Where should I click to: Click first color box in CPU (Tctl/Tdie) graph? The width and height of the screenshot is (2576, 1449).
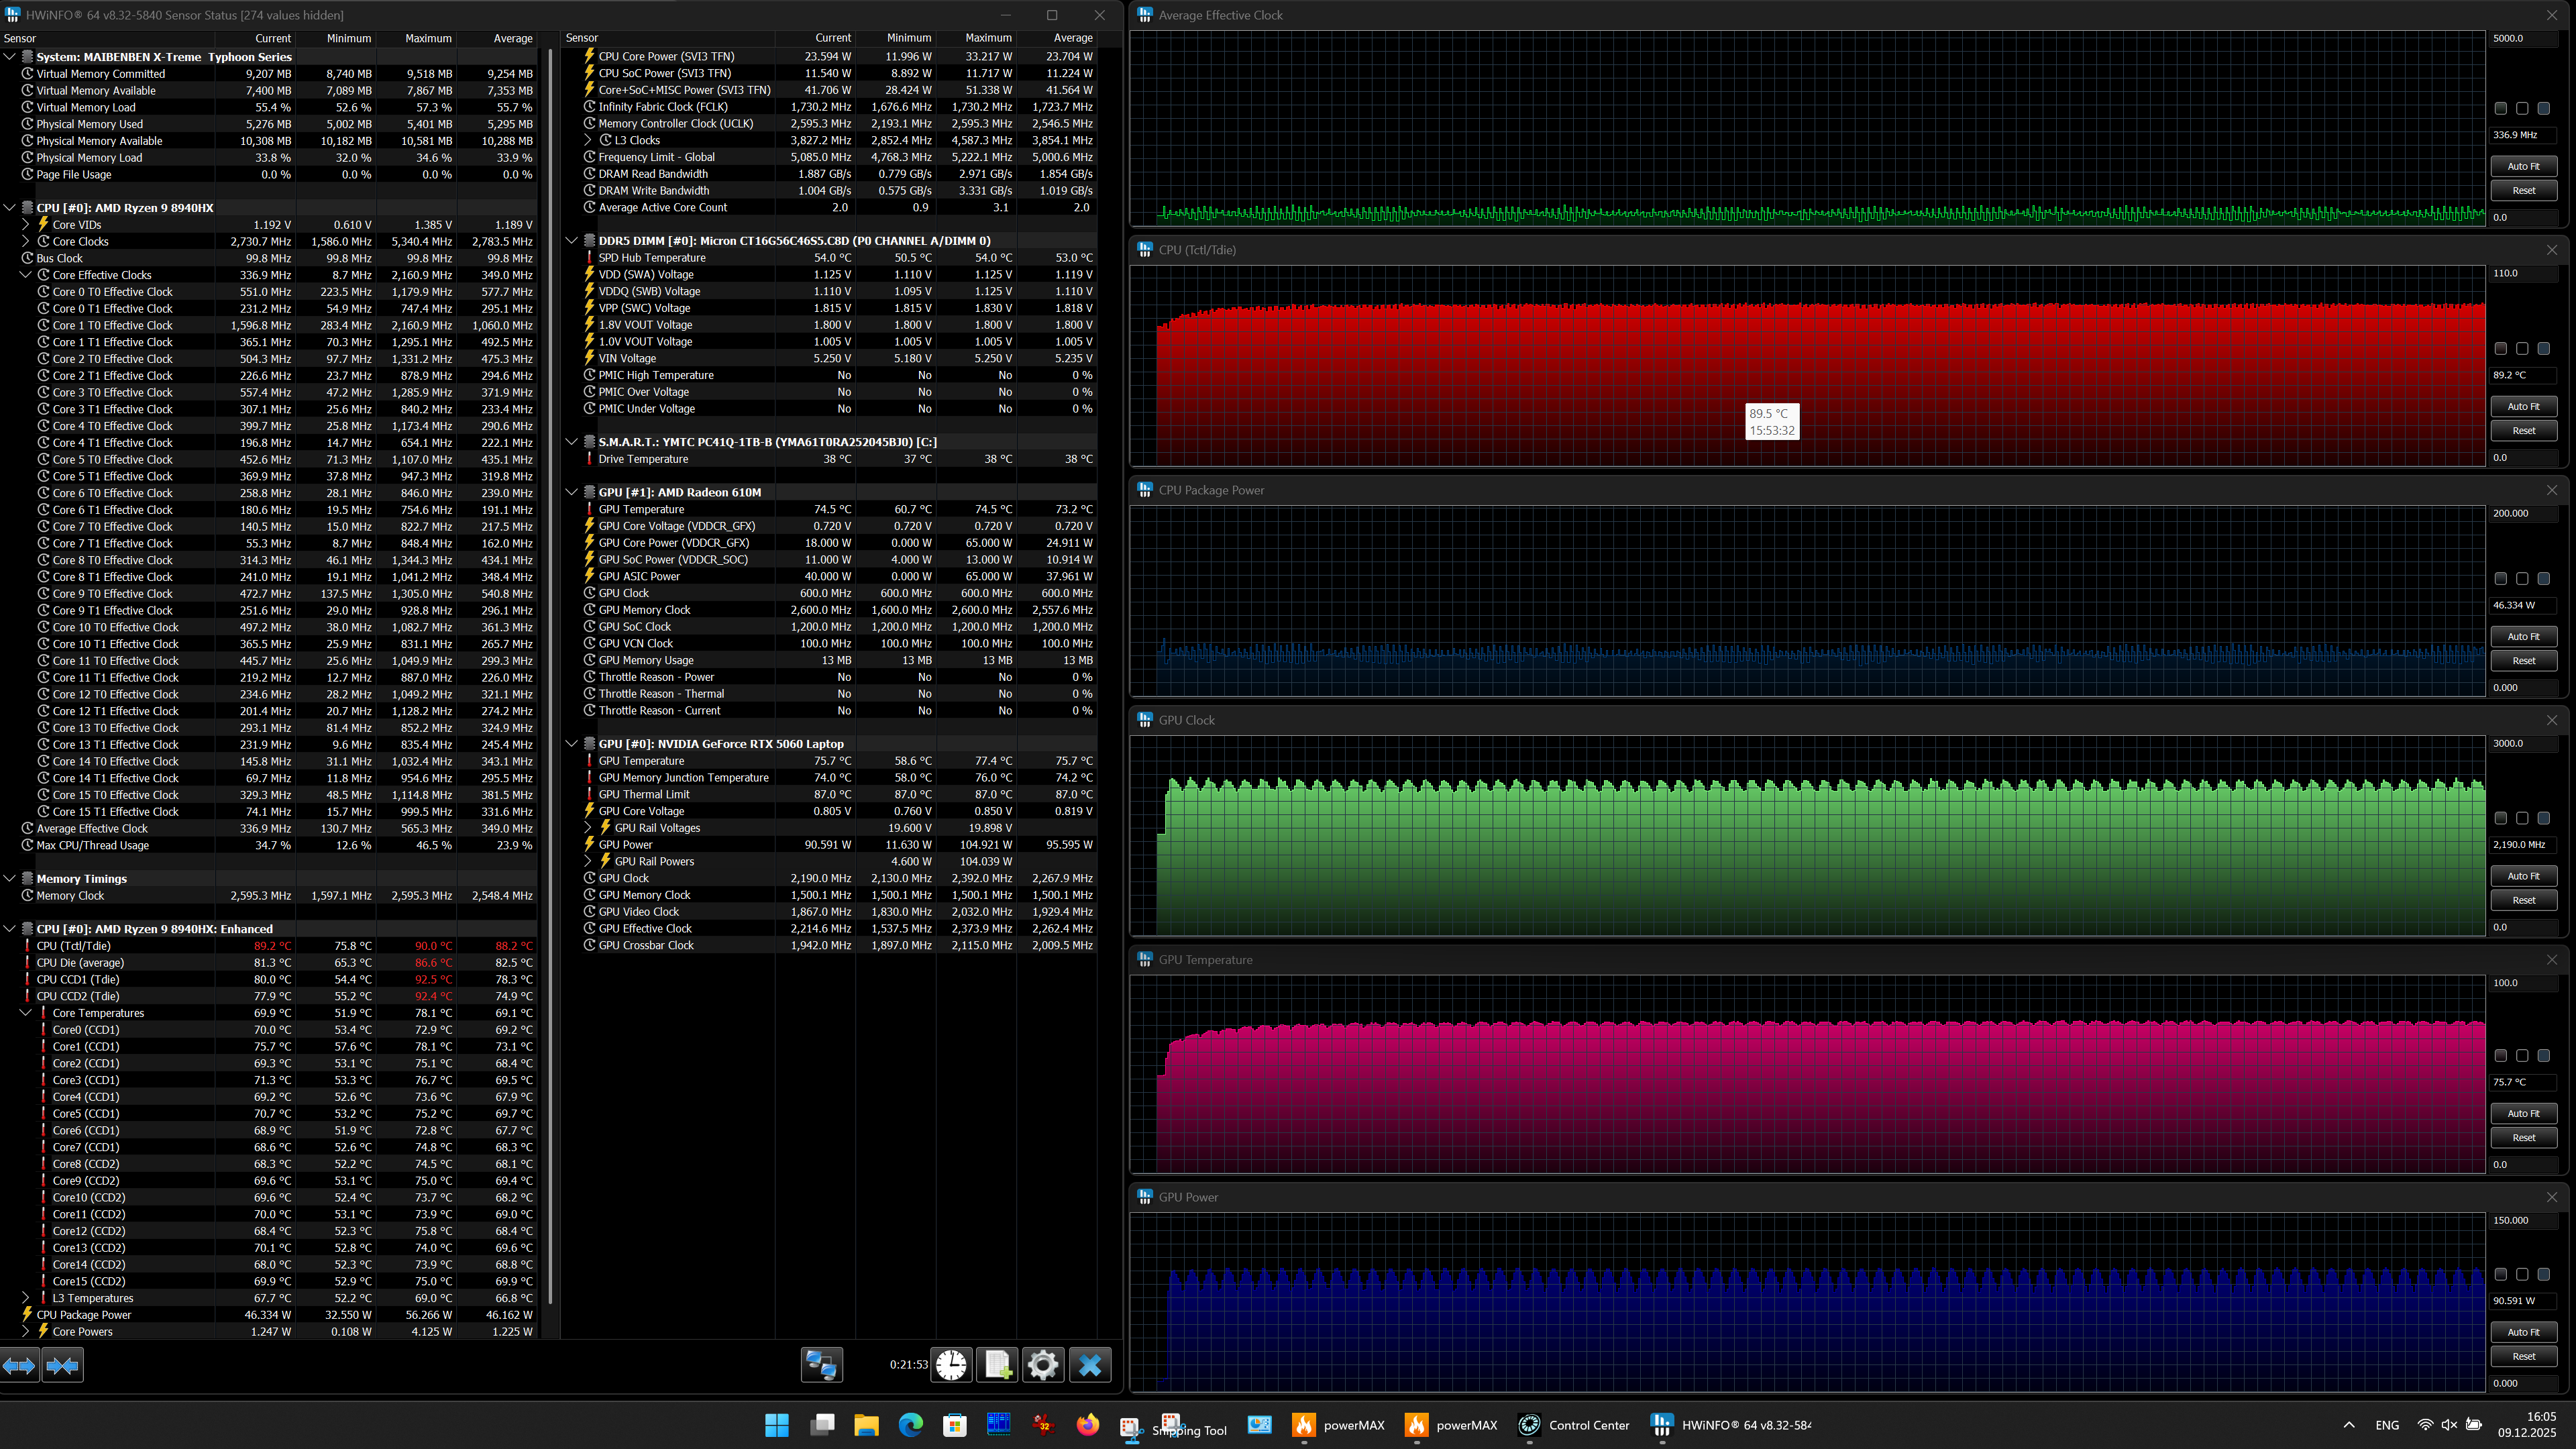click(x=2500, y=349)
